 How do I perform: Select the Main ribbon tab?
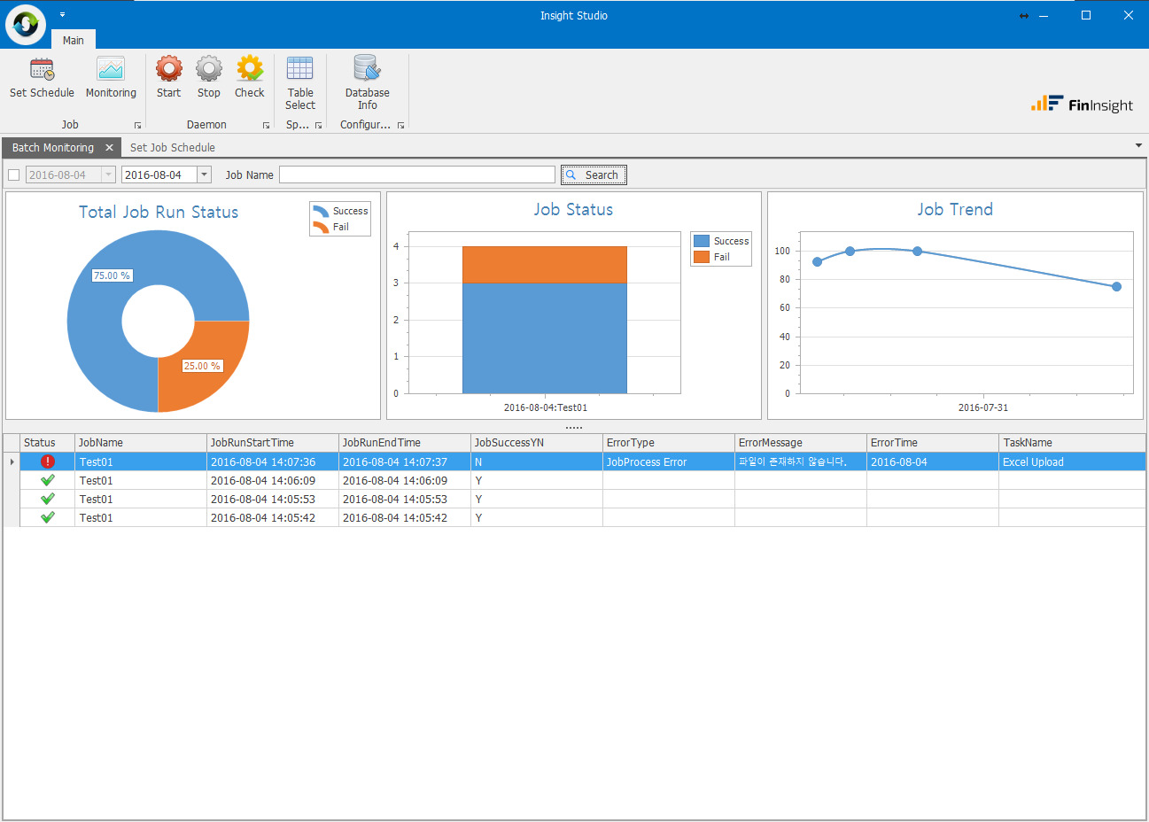tap(74, 40)
